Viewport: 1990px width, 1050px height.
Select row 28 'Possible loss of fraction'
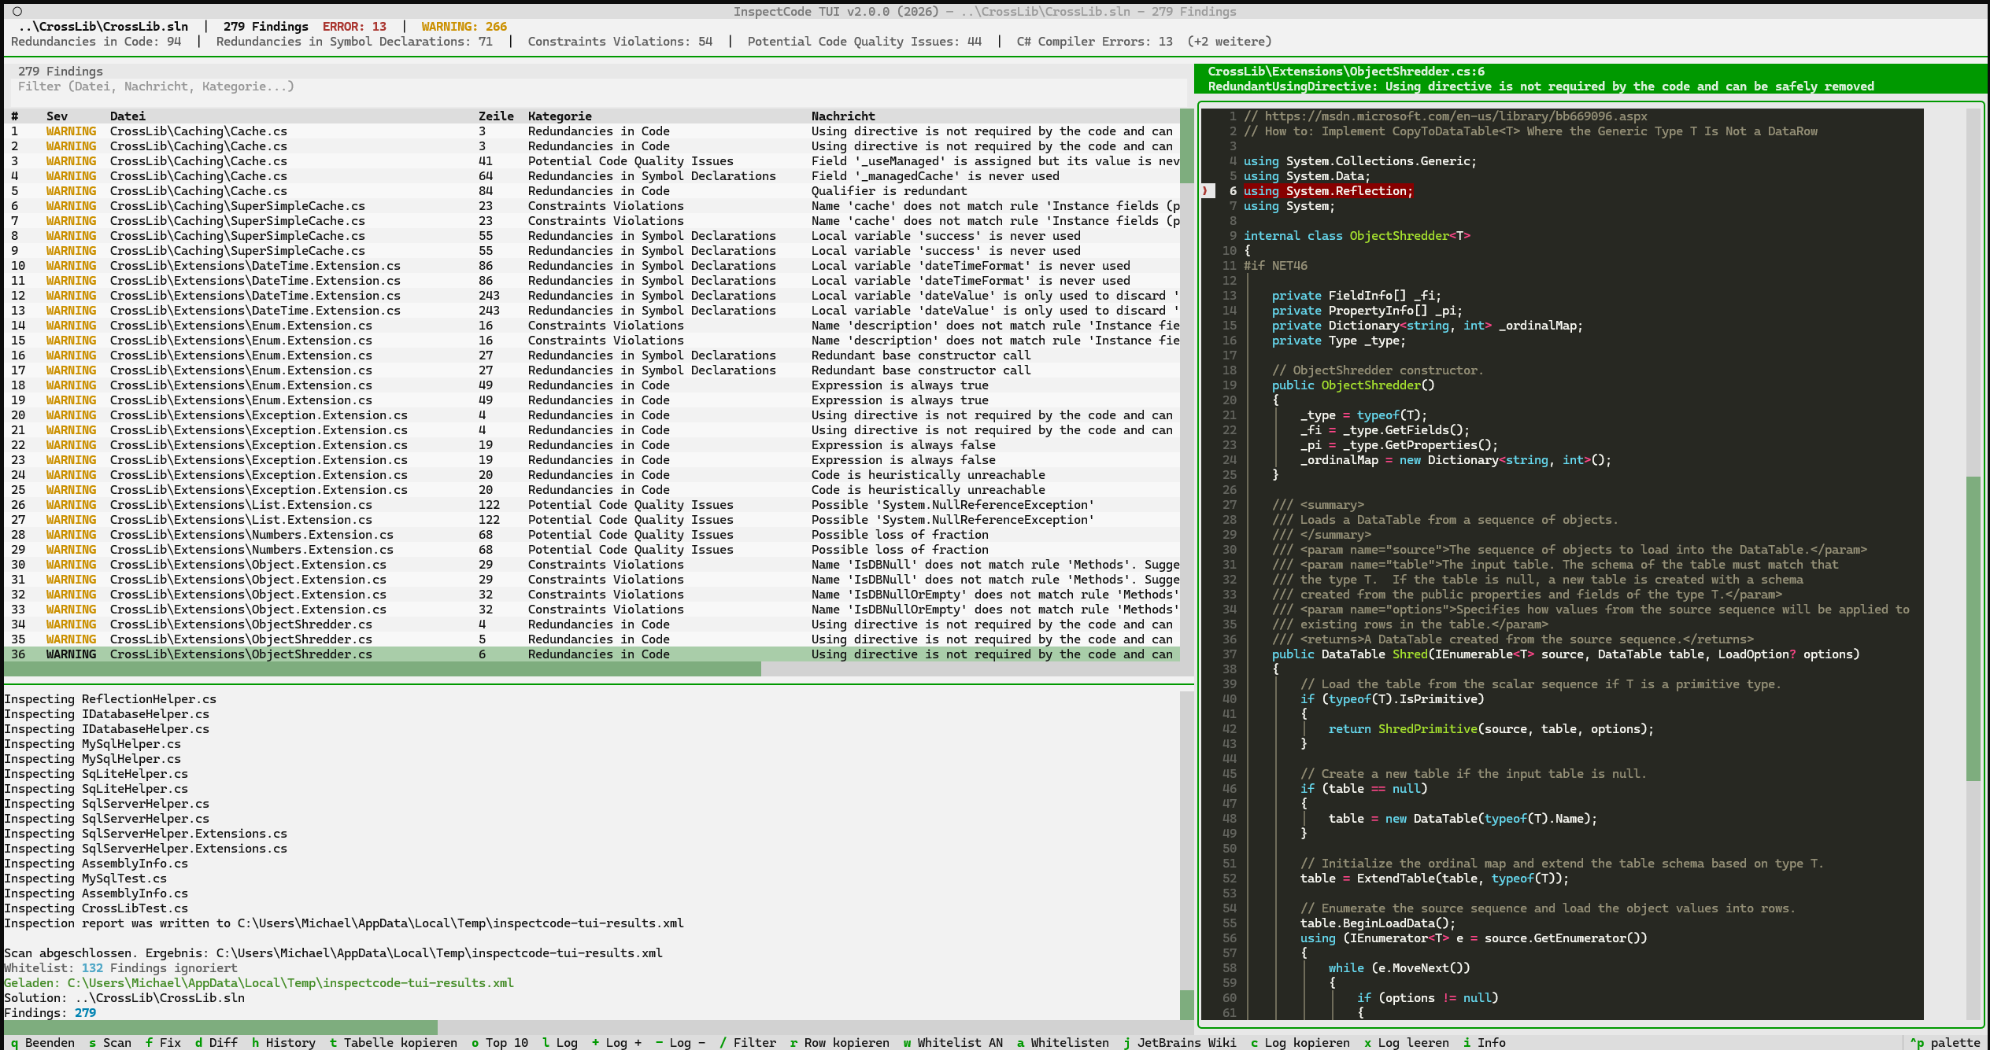tap(592, 535)
